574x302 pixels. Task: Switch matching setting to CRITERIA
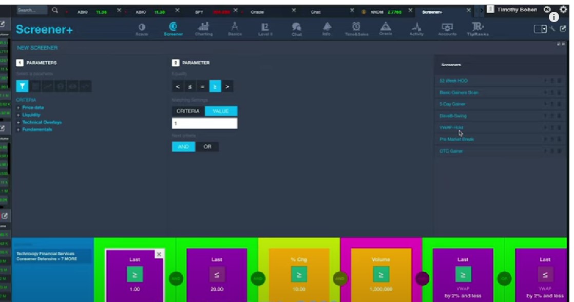click(x=188, y=111)
